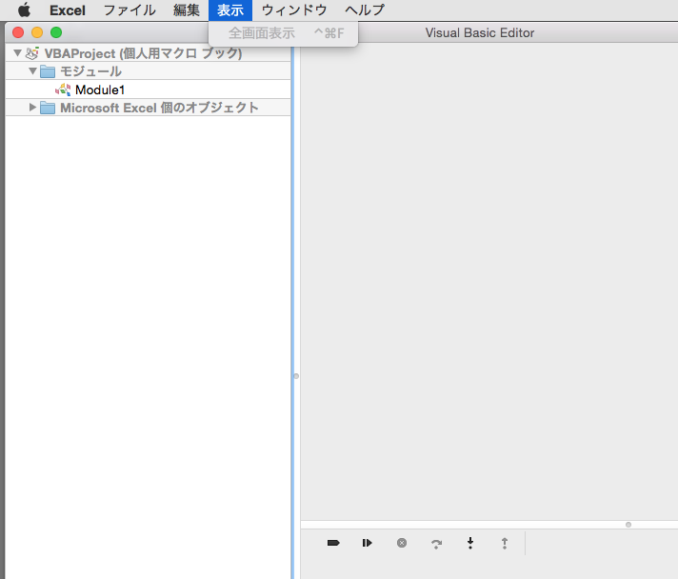Click the Step Into debug icon

tap(470, 543)
